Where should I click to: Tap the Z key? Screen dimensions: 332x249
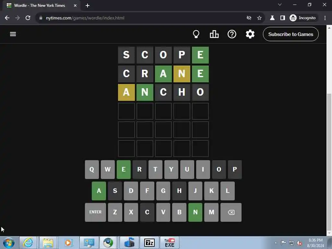point(115,212)
